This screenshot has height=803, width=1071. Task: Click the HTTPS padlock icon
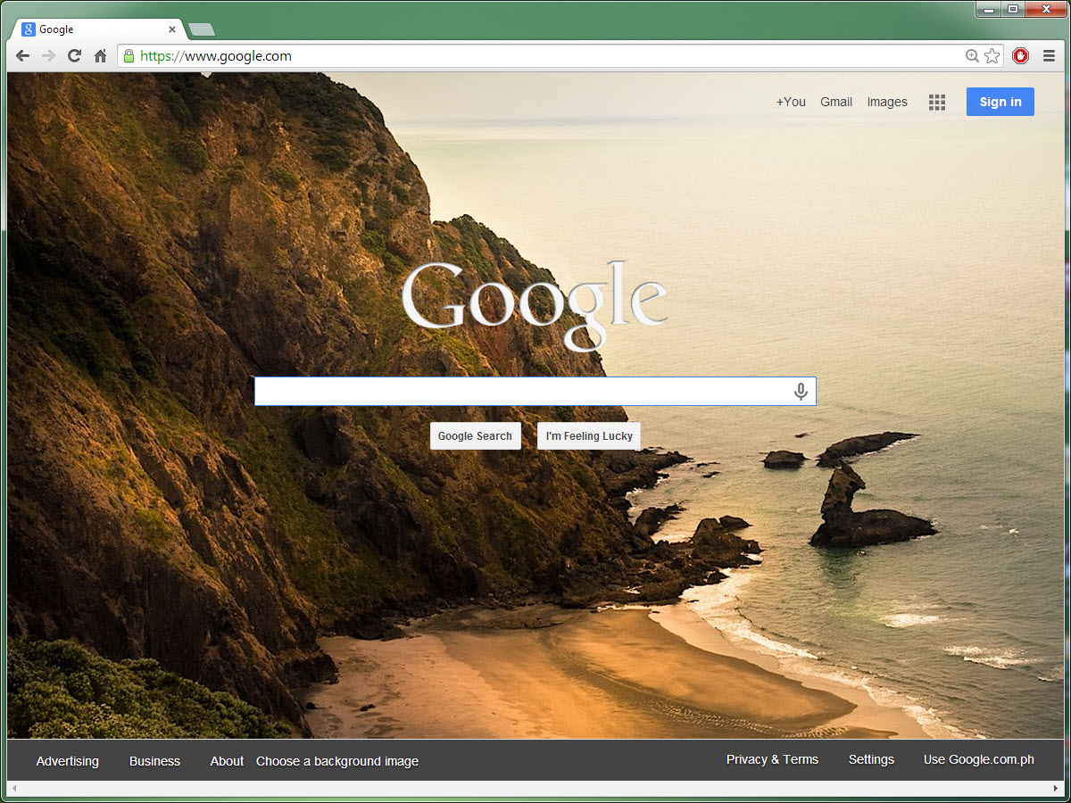129,55
